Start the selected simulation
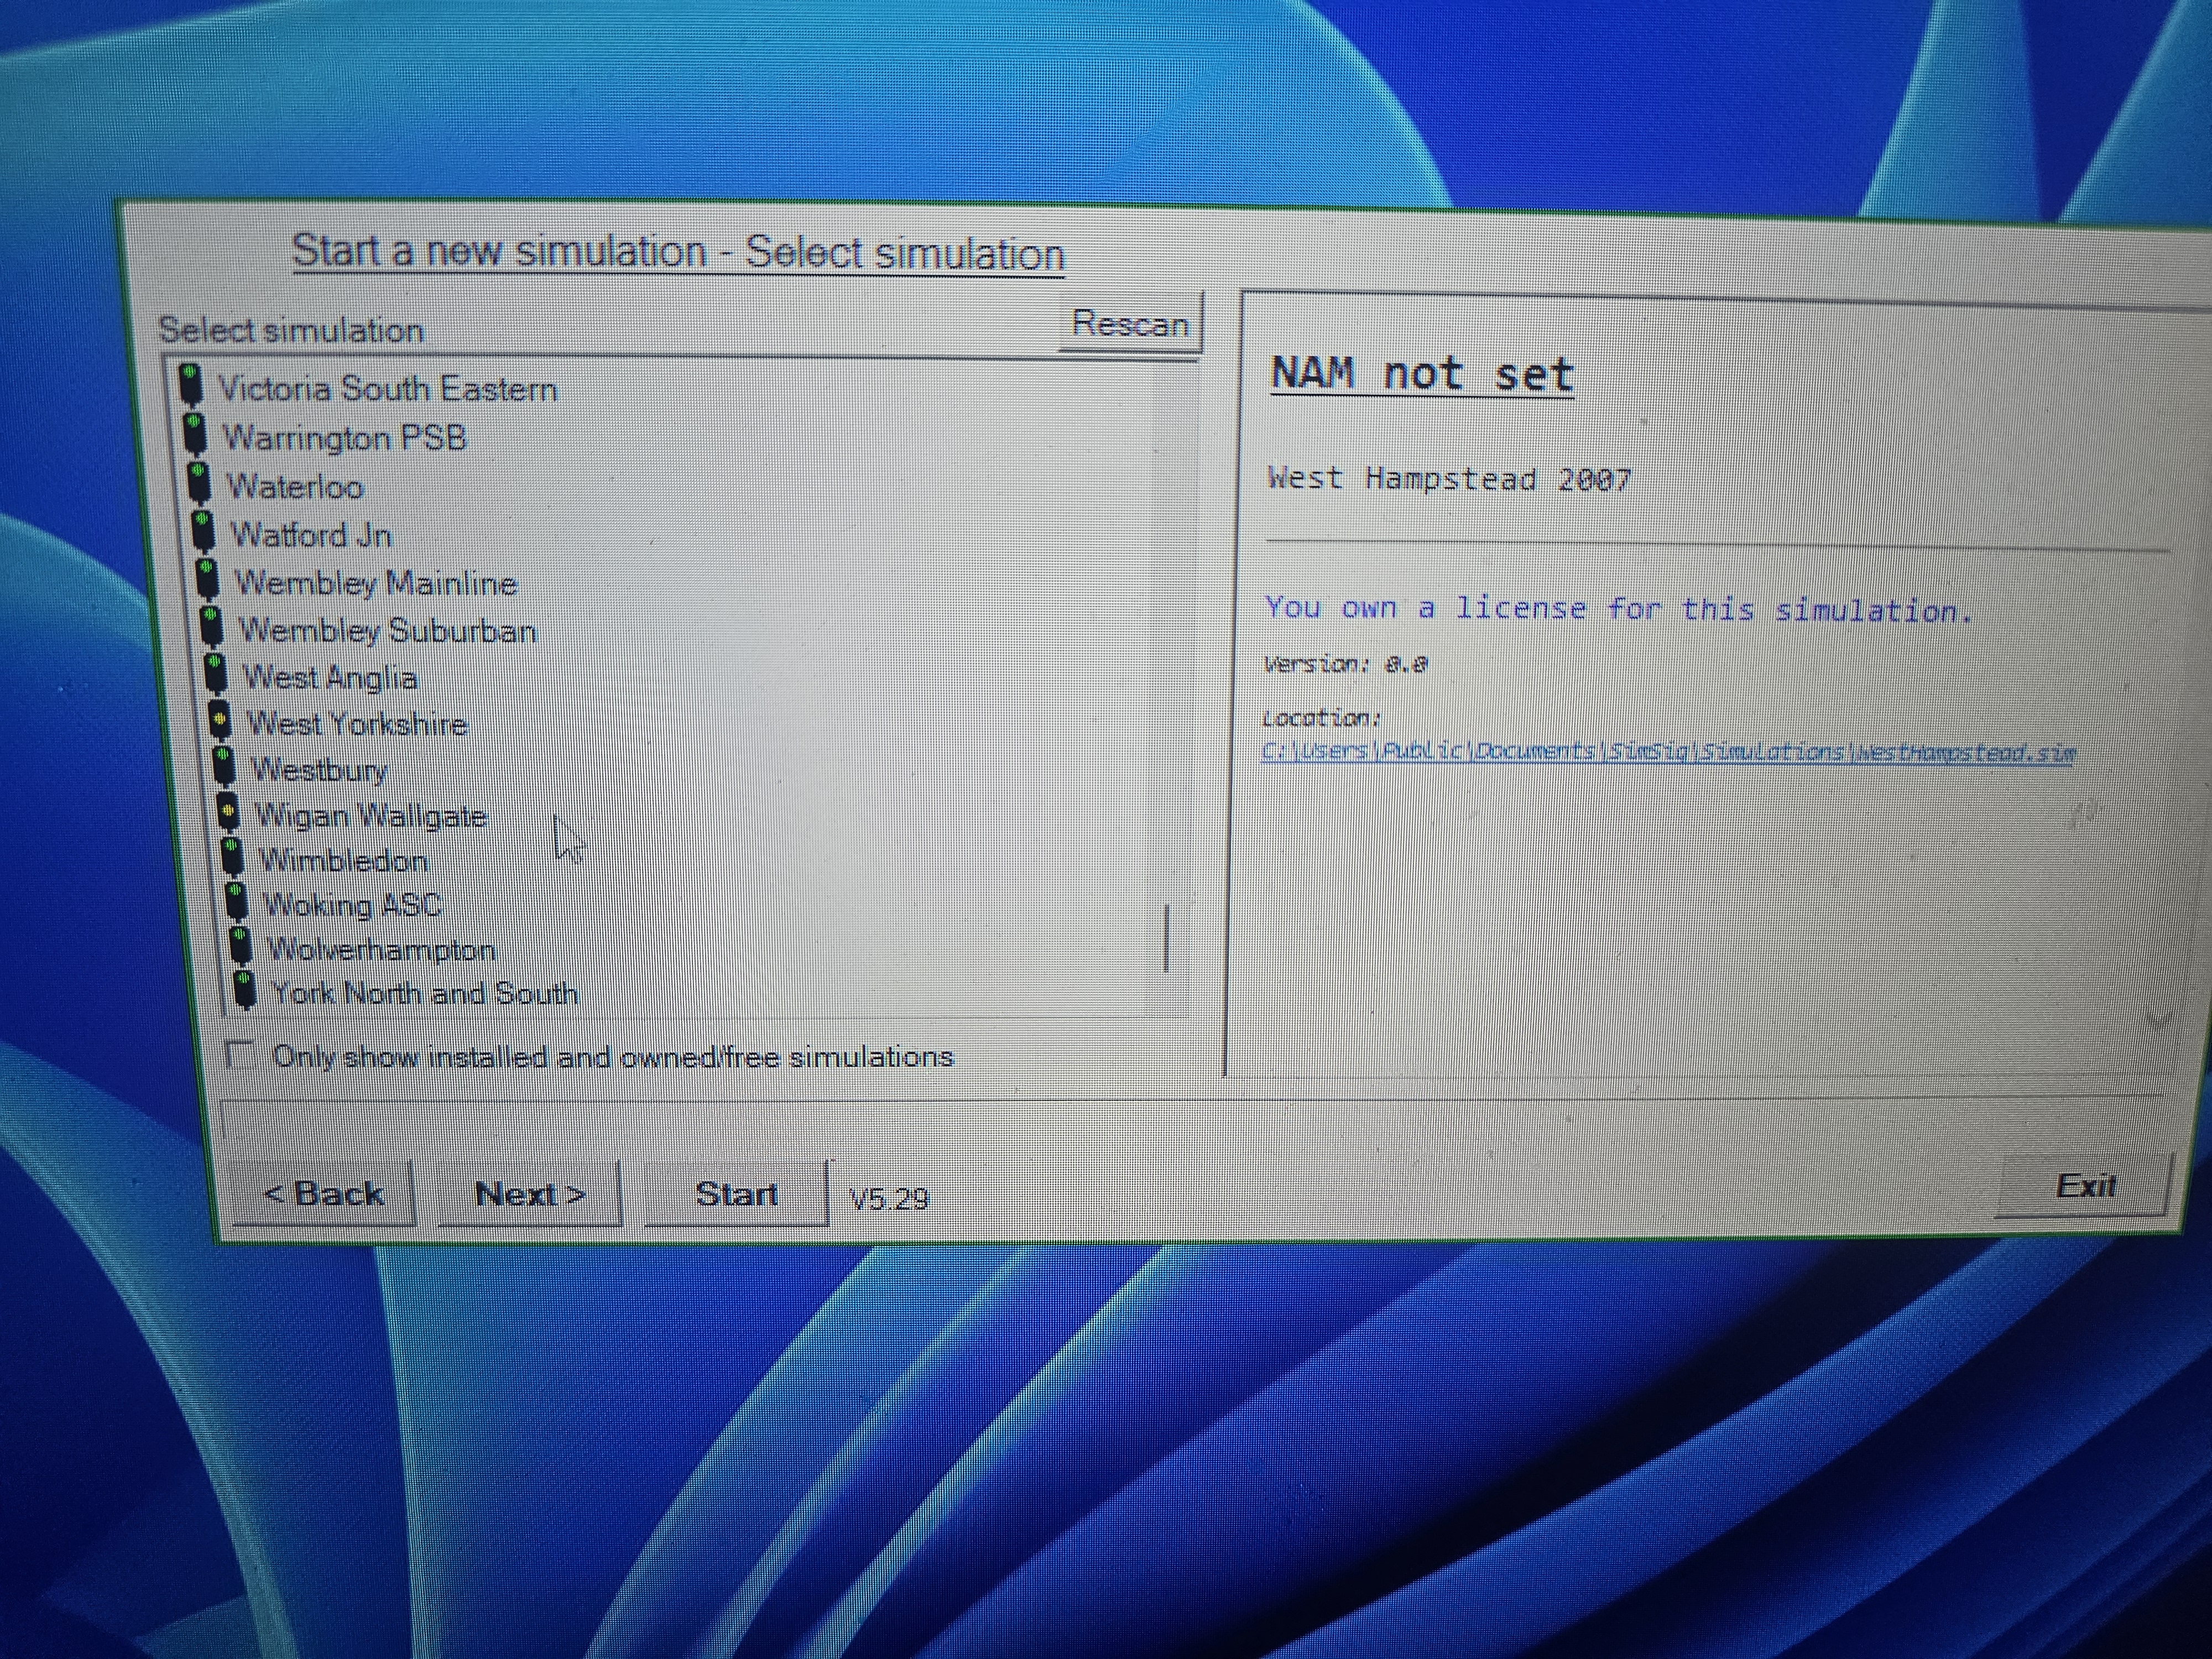This screenshot has width=2212, height=1659. point(737,1193)
